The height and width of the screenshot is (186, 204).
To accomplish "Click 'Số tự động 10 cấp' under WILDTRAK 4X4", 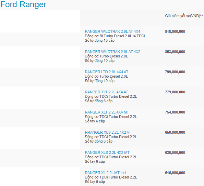I will (100, 40).
